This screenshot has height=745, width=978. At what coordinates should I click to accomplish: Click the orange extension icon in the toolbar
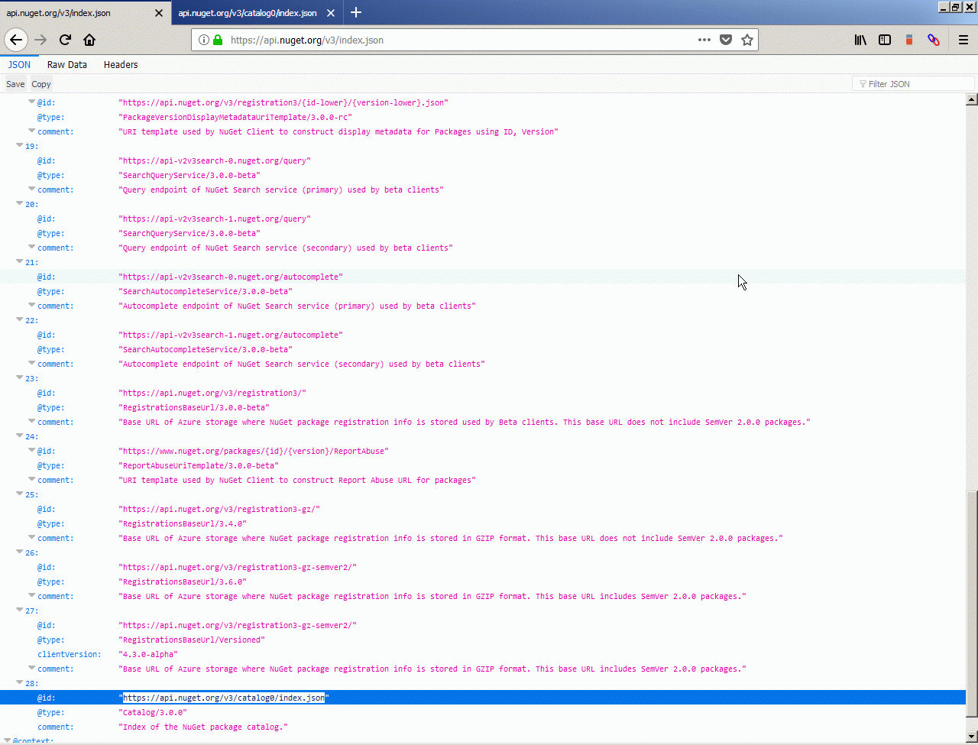coord(909,40)
